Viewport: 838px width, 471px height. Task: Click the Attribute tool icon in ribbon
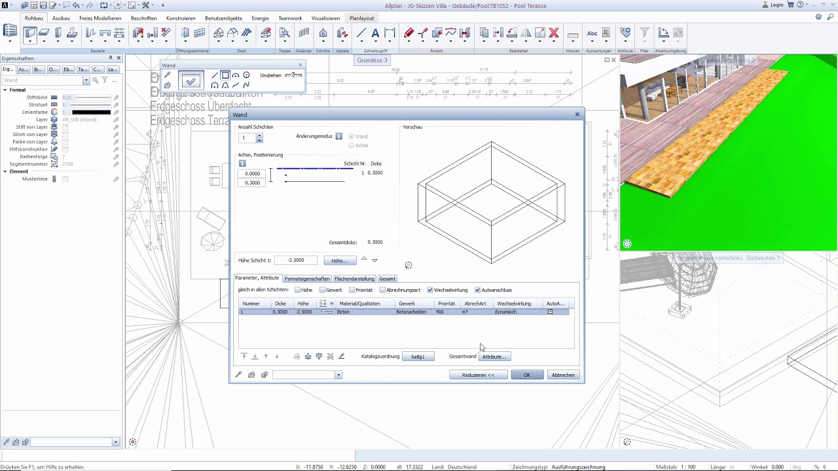625,33
